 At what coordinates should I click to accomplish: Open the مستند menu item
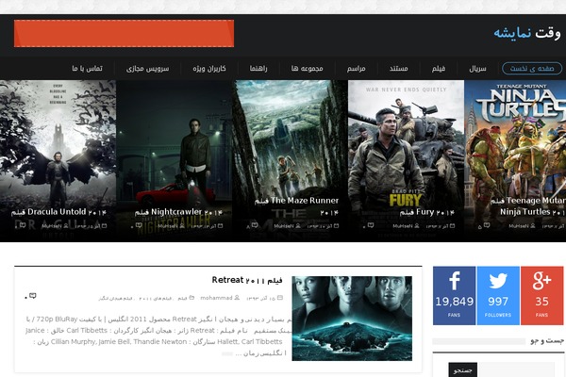399,69
